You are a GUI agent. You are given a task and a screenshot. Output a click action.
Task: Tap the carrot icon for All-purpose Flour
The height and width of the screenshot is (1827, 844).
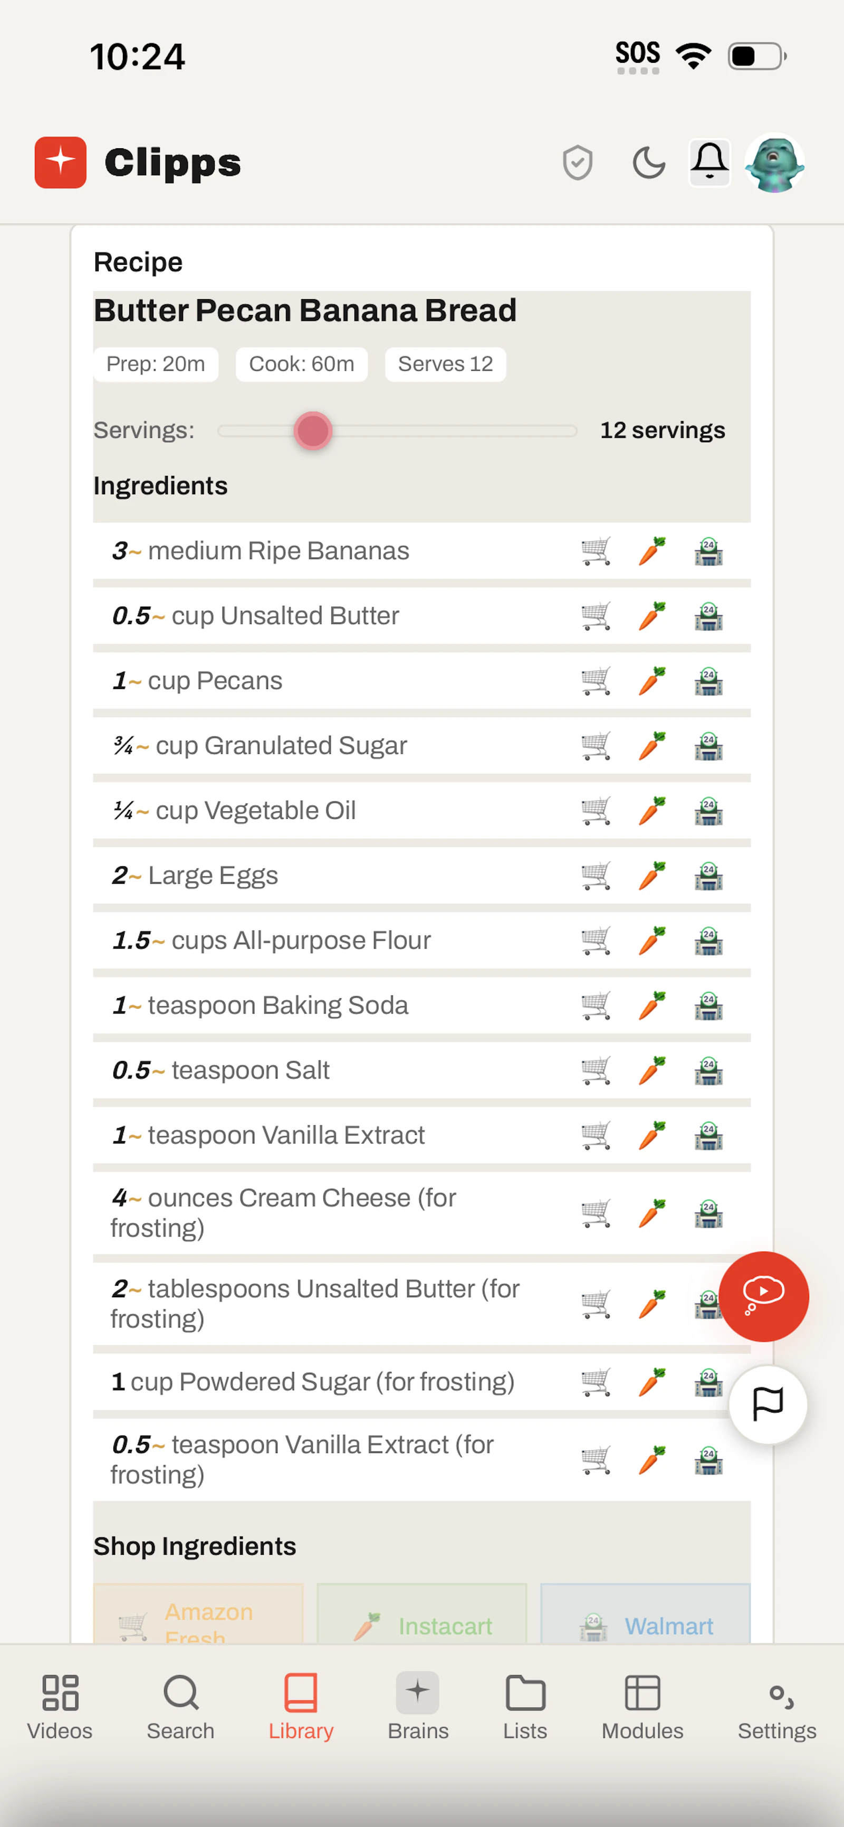[652, 941]
